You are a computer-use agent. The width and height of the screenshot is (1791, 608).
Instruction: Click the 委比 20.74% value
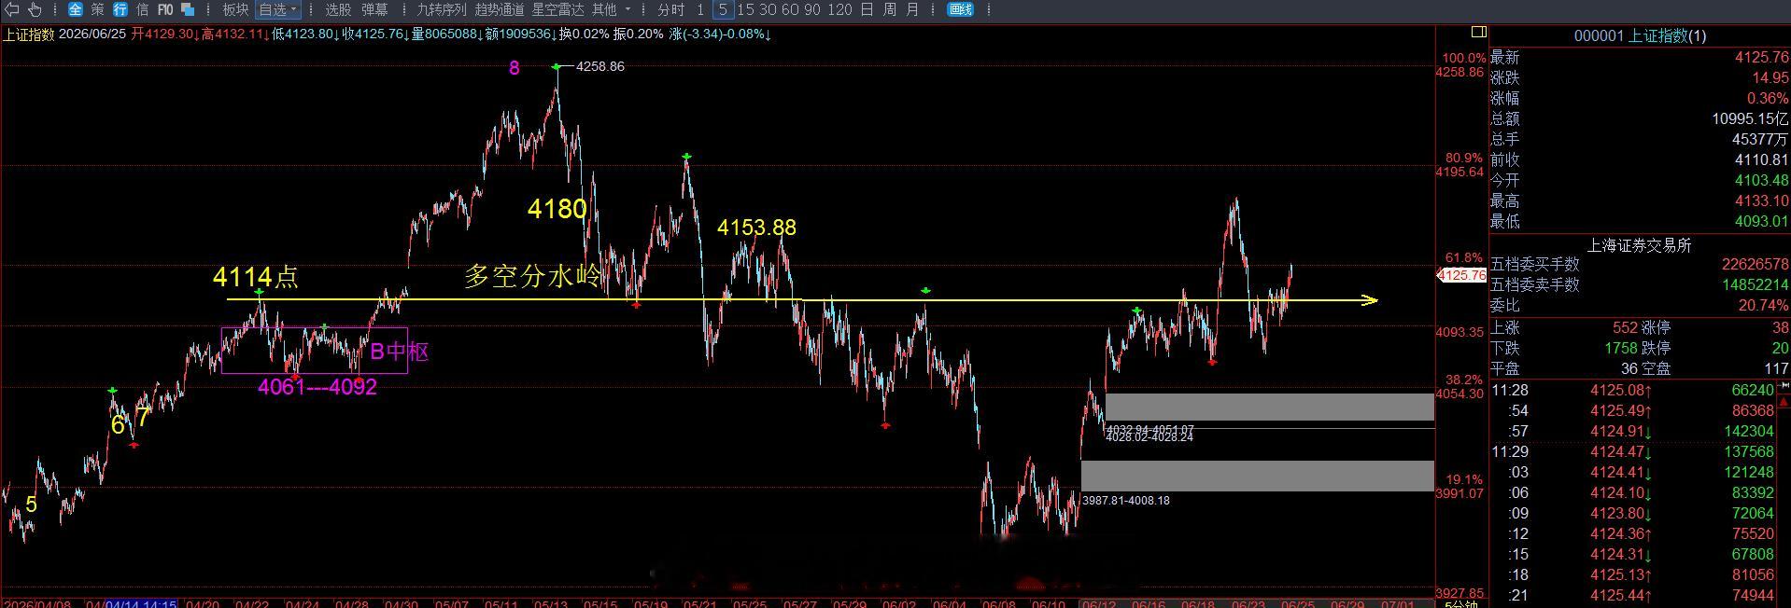(x=1763, y=305)
